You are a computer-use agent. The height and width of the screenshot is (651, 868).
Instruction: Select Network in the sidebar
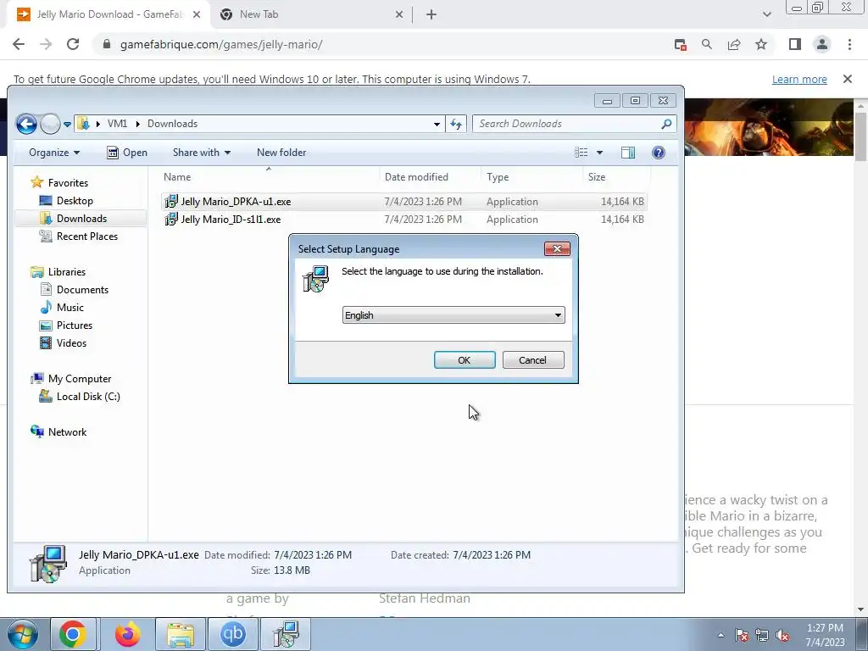click(x=58, y=431)
